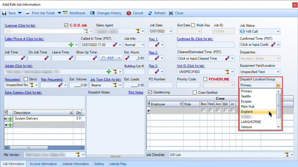This screenshot has height=167, width=298.
Task: Click the drill icon in Job Checklist field
Action: pos(287,155)
